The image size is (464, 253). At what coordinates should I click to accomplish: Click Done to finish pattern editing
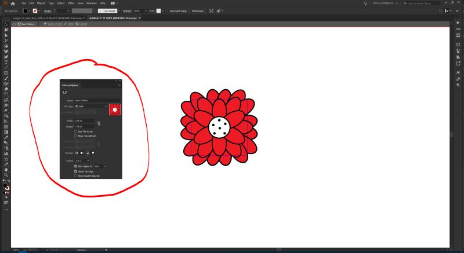[71, 24]
